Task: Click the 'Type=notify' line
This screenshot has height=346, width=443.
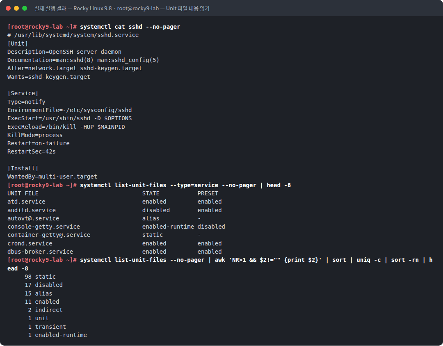Action: (26, 102)
